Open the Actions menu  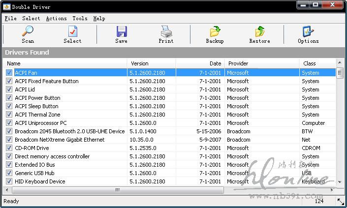click(x=57, y=18)
